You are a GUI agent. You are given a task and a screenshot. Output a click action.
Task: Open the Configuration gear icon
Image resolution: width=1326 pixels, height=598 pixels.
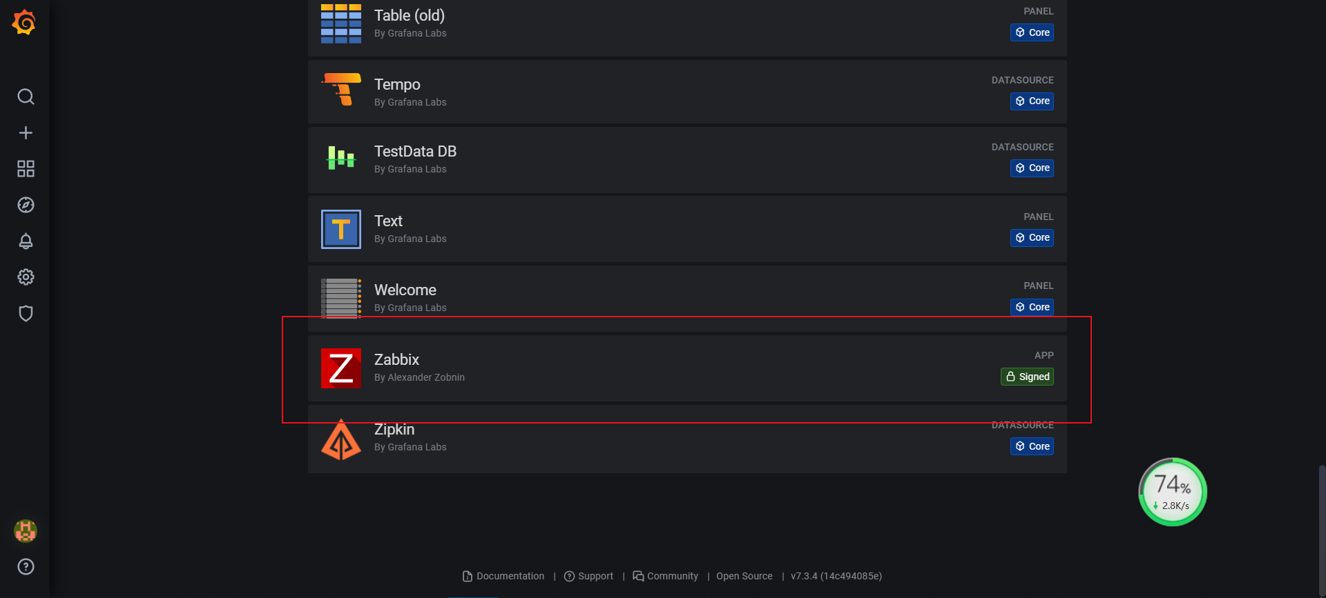pos(26,277)
